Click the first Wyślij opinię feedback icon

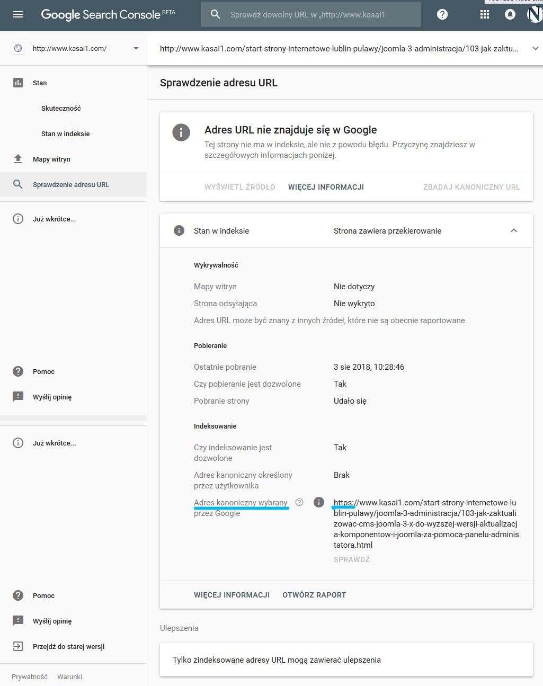tap(18, 397)
